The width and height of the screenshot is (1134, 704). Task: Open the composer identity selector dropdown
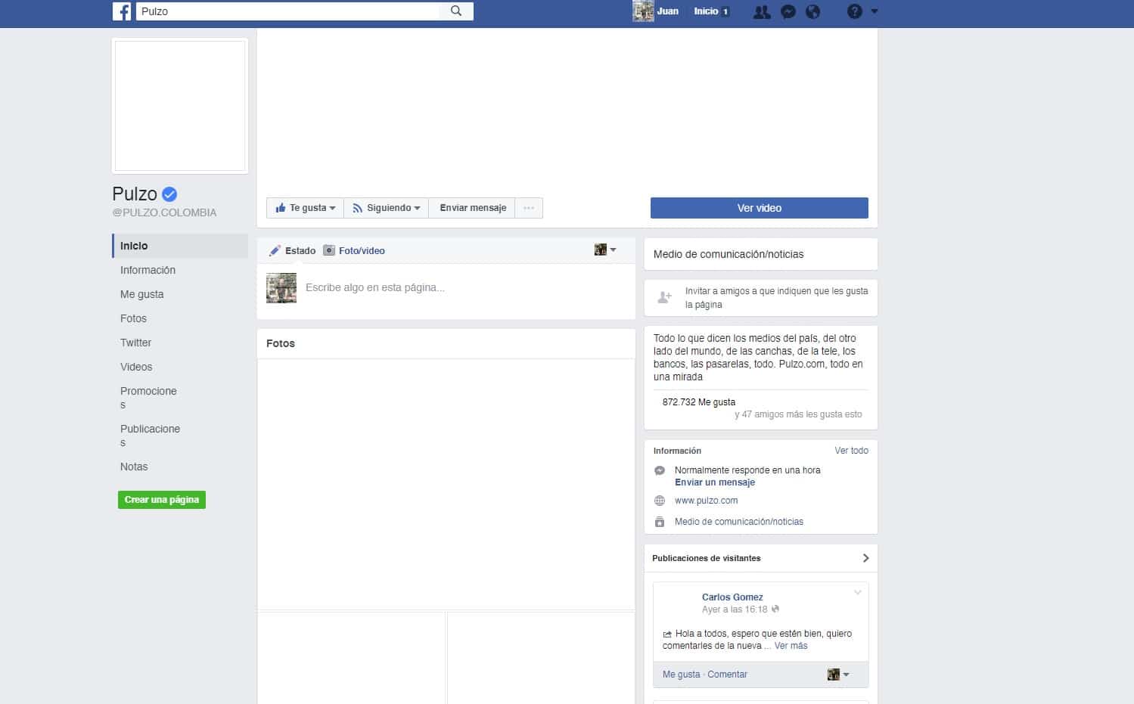tap(605, 250)
